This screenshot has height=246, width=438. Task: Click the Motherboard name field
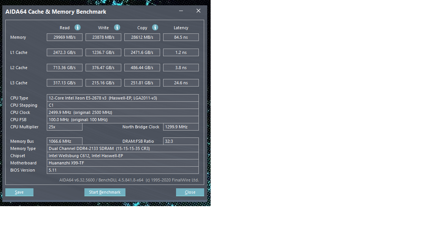[123, 163]
